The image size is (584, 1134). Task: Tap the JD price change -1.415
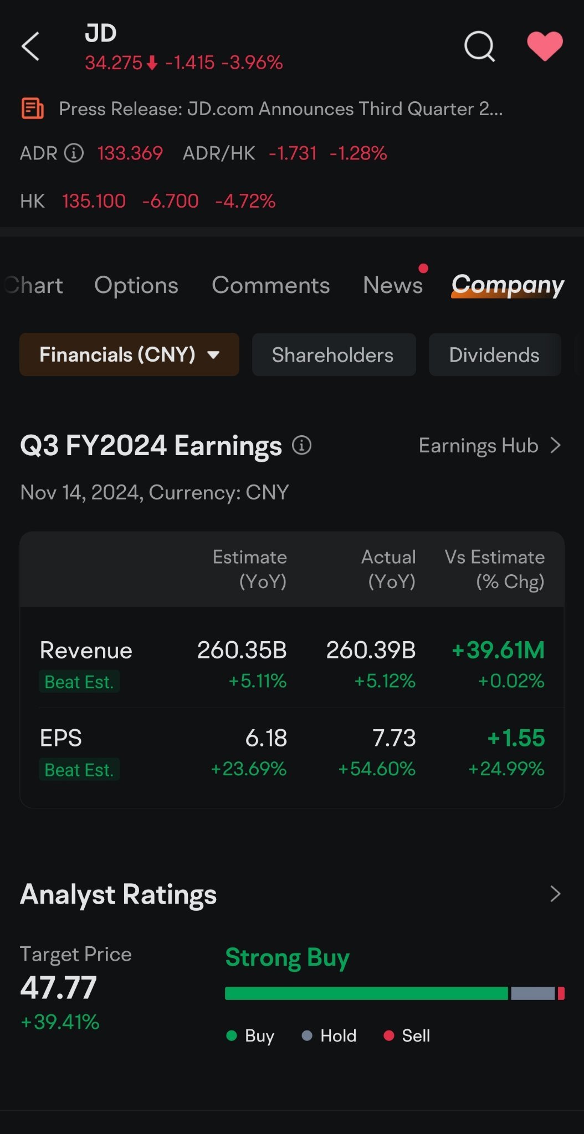click(x=189, y=63)
